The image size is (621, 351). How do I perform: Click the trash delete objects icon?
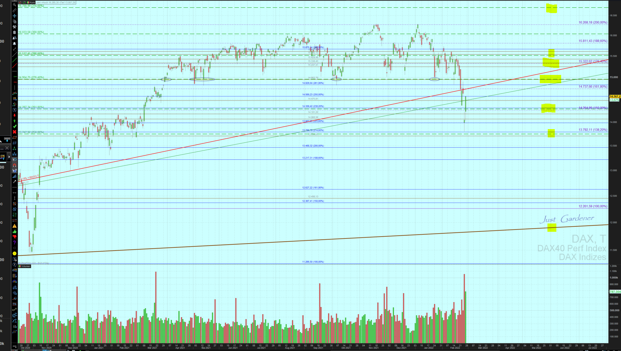[x=14, y=32]
